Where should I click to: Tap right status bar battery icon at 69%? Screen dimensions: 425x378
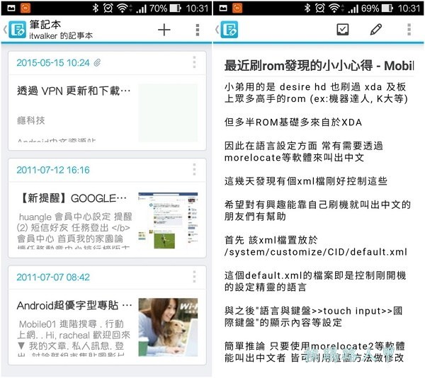pos(387,8)
